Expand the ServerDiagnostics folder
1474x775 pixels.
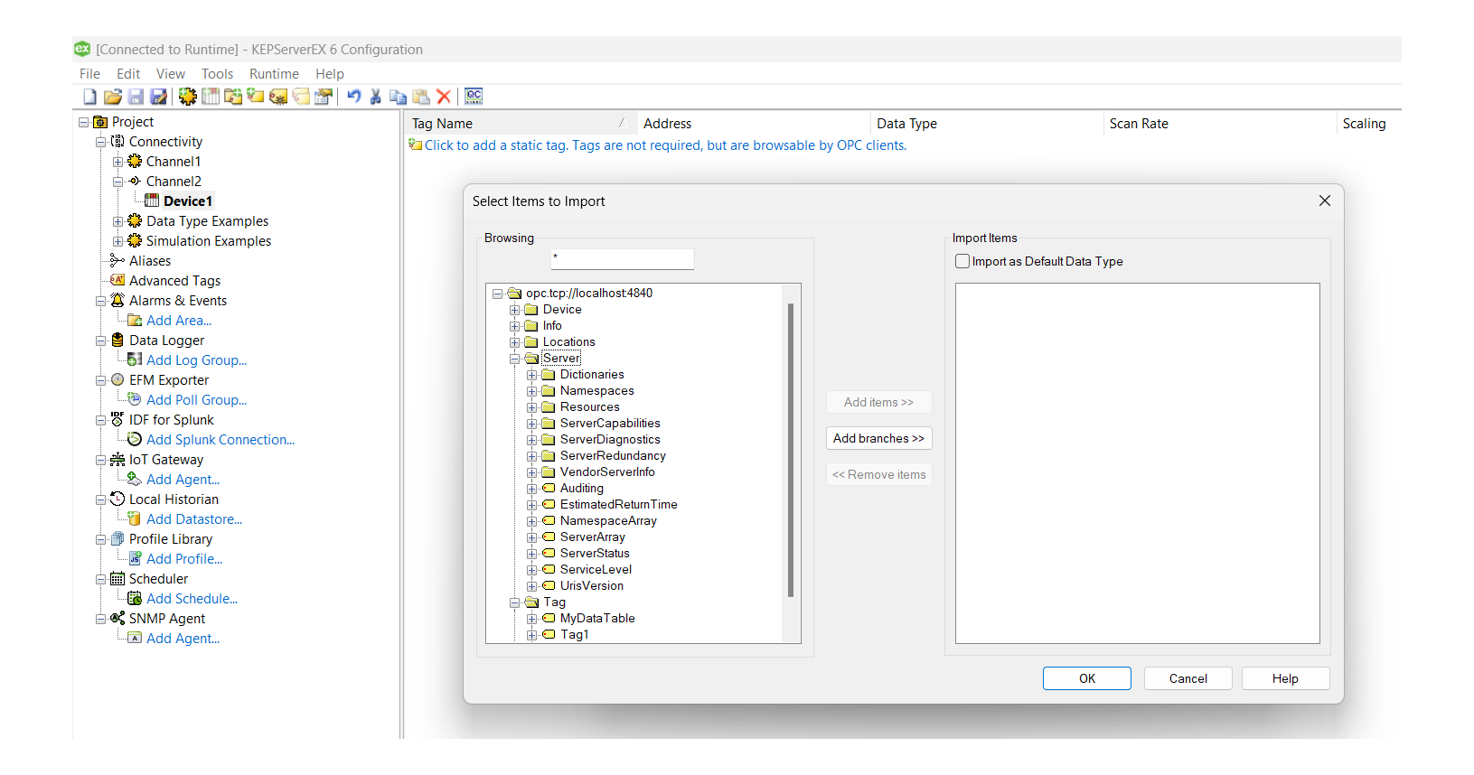coord(532,440)
